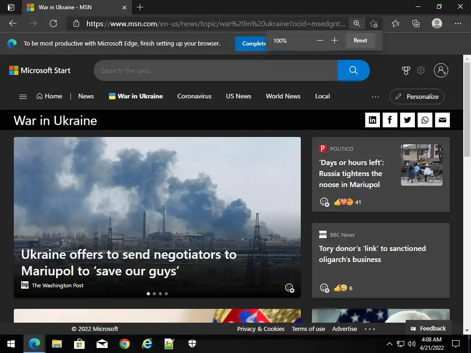This screenshot has width=471, height=353.
Task: Share page via WhatsApp
Action: click(x=425, y=120)
